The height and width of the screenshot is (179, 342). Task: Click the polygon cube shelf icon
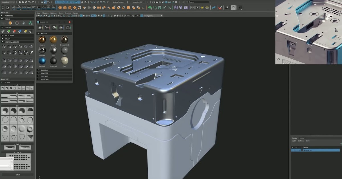[x=65, y=7]
